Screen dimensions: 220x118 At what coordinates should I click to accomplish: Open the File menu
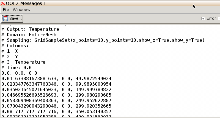pyautogui.click(x=6, y=10)
